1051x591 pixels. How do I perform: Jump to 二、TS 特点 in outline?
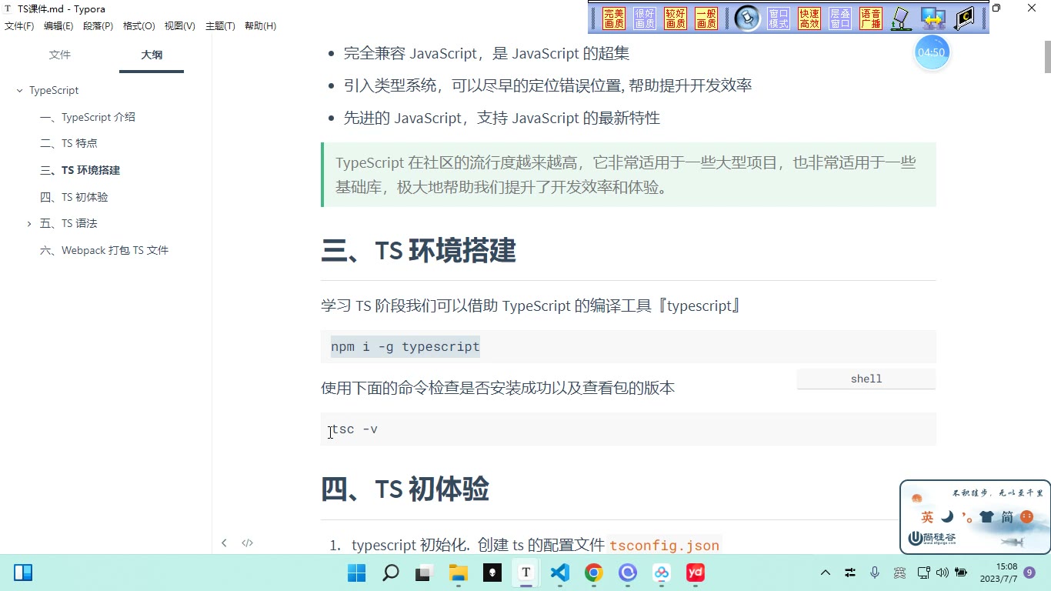68,144
